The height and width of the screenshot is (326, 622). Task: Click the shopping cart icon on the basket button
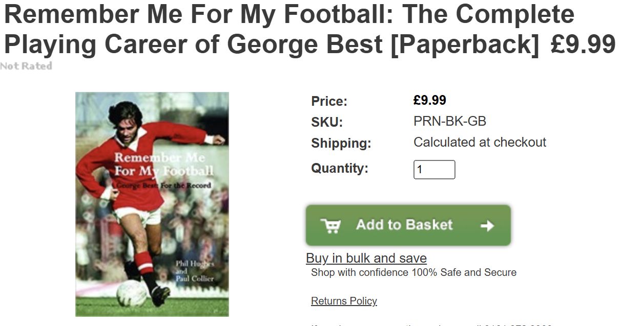pyautogui.click(x=330, y=225)
